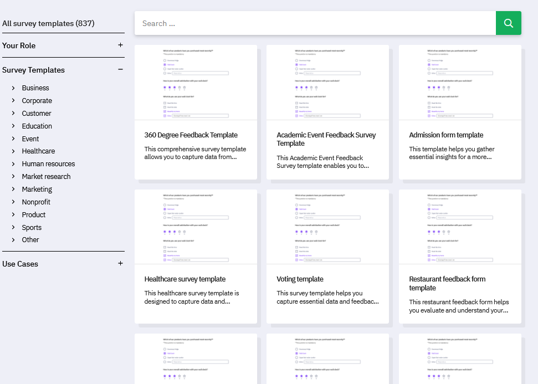Expand the Sports category chevron
The height and width of the screenshot is (384, 538).
tap(13, 228)
